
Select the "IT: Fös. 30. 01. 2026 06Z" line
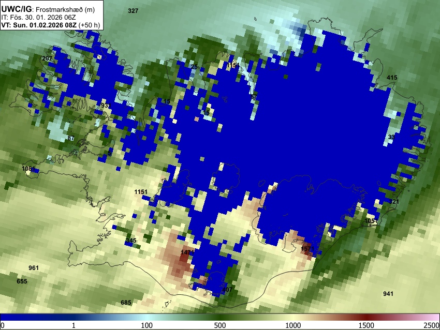pos(38,18)
